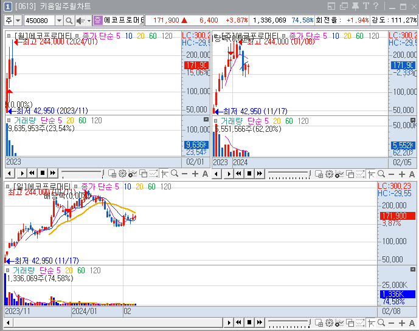
Task: Toggle square marker before [월]에코프로머티 title
Action: (x=9, y=35)
